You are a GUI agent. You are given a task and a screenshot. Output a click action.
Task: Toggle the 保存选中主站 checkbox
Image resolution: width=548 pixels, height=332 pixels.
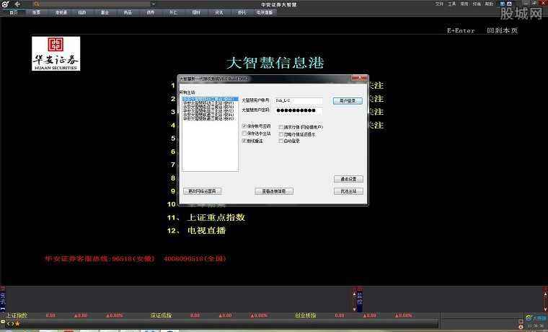(x=244, y=134)
